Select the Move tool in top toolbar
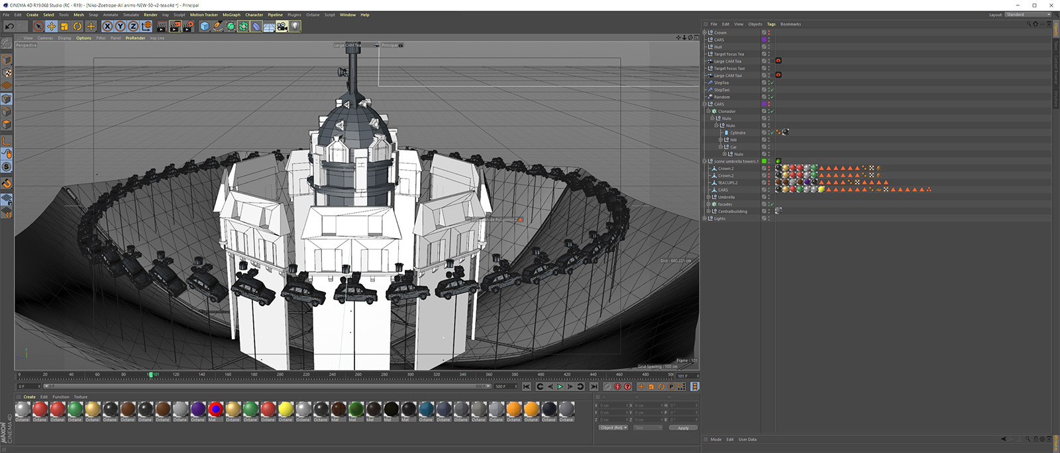 51,26
